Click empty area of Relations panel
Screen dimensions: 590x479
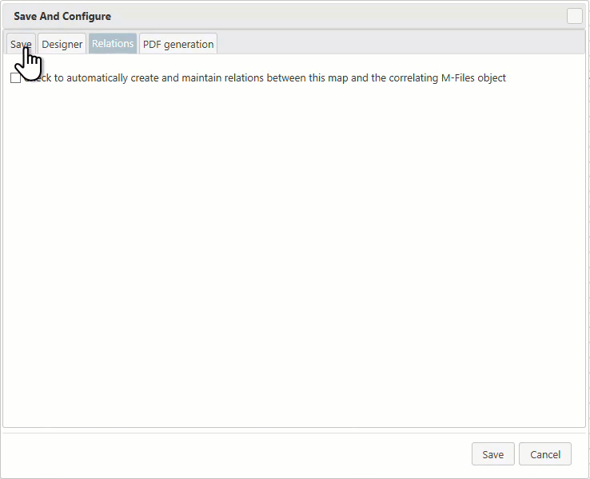point(294,255)
